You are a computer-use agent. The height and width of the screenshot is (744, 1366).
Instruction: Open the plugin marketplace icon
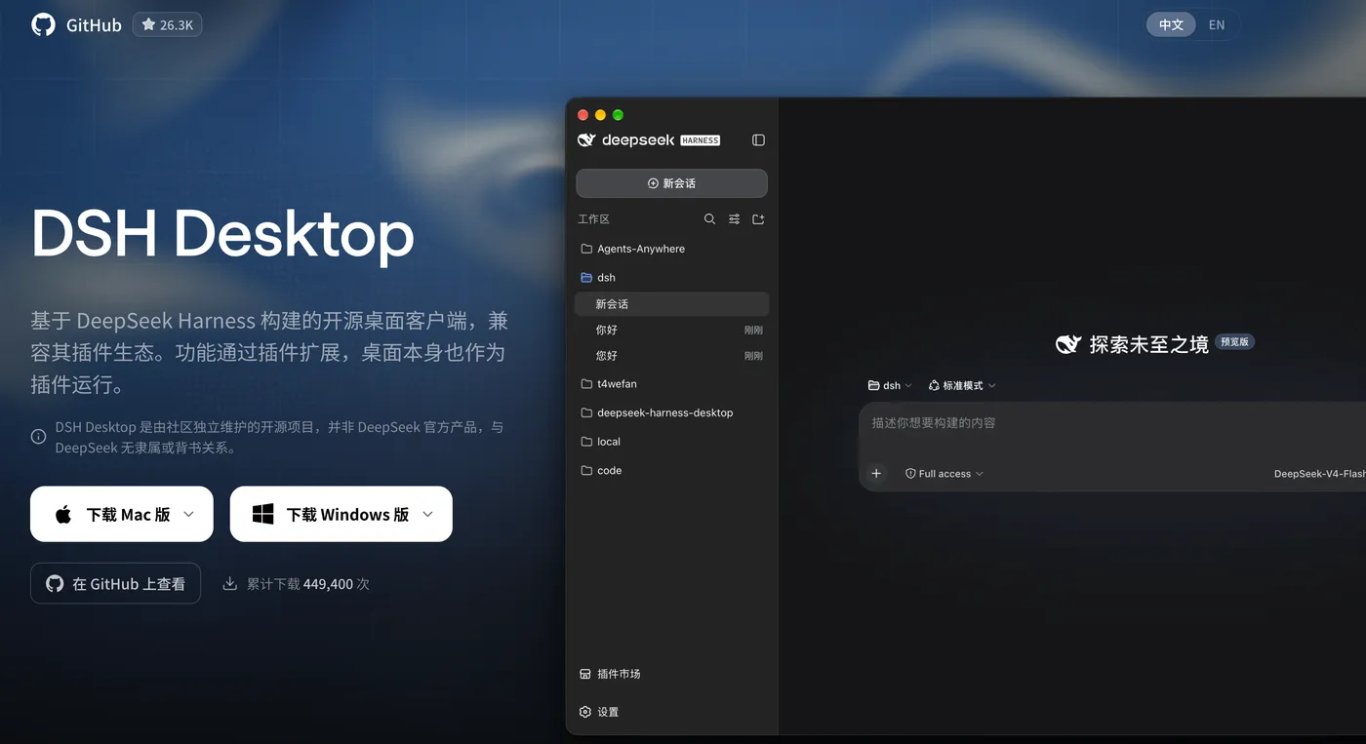coord(585,674)
